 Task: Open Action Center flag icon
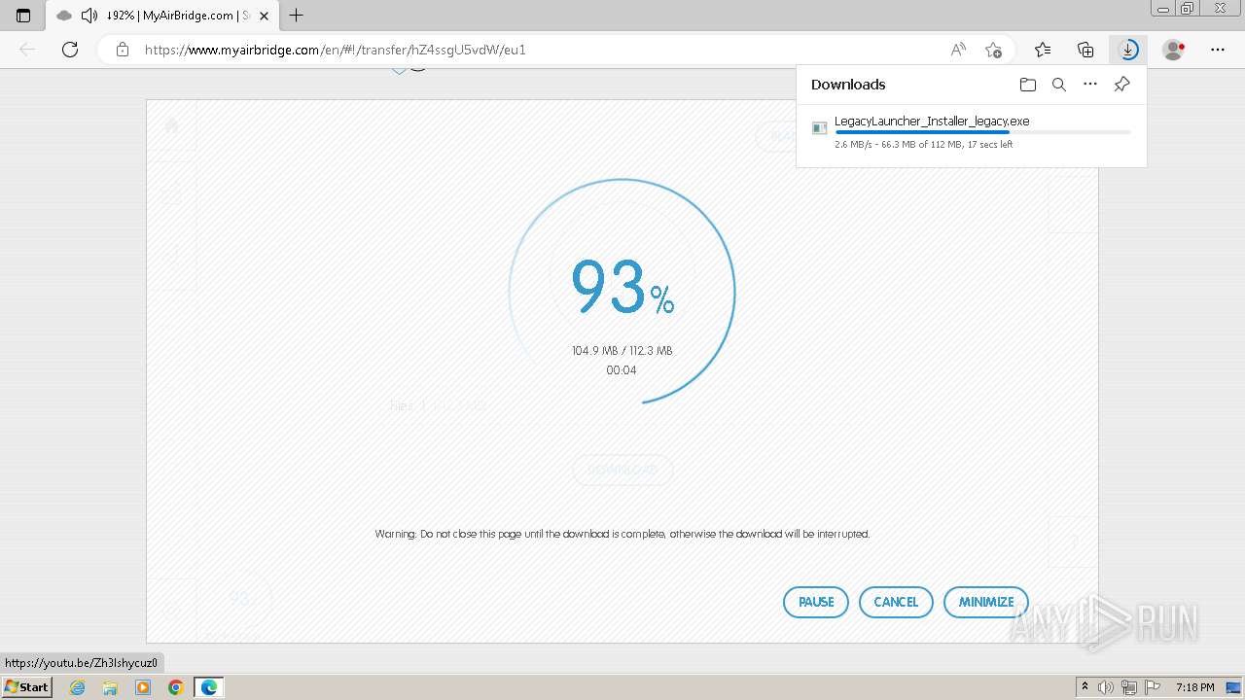point(1153,687)
